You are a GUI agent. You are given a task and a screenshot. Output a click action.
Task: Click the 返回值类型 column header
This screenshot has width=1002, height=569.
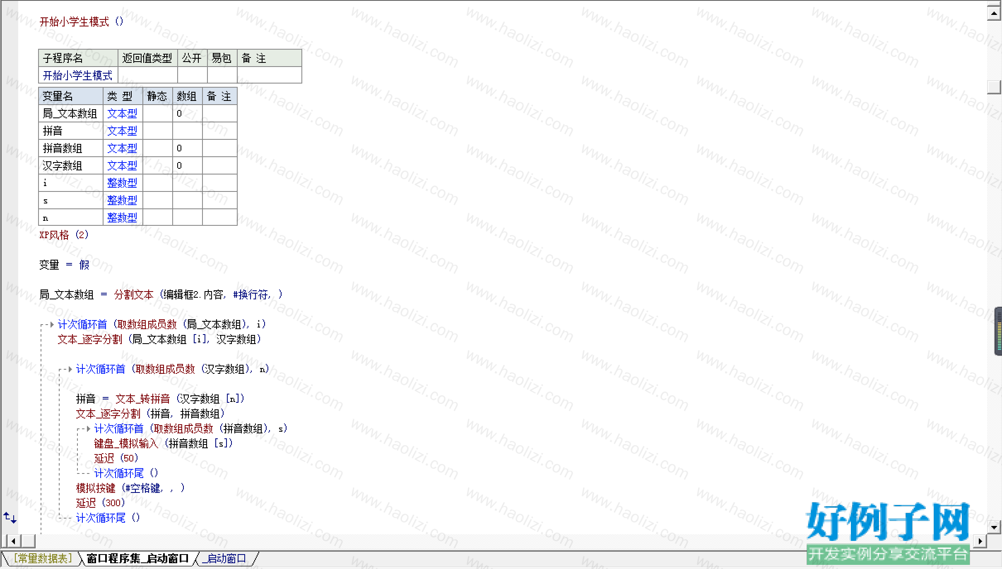pos(147,58)
